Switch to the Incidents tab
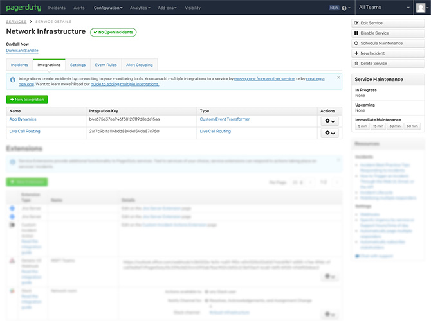 (x=19, y=65)
